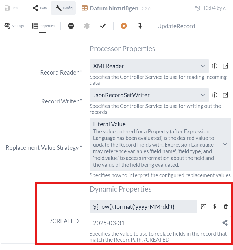Delete the /CREATED dynamic property via trash icon
This screenshot has height=250, width=233.
point(225,206)
